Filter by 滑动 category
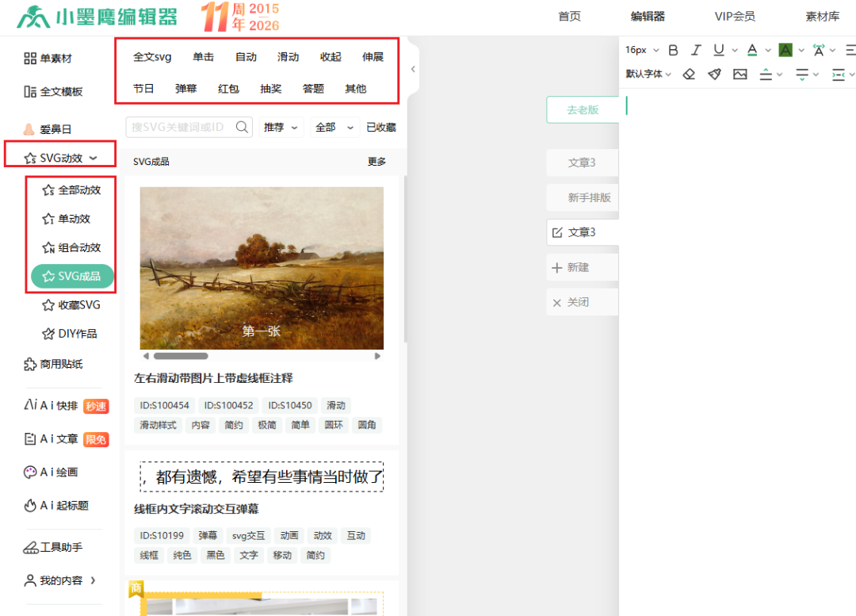The width and height of the screenshot is (856, 616). click(289, 57)
